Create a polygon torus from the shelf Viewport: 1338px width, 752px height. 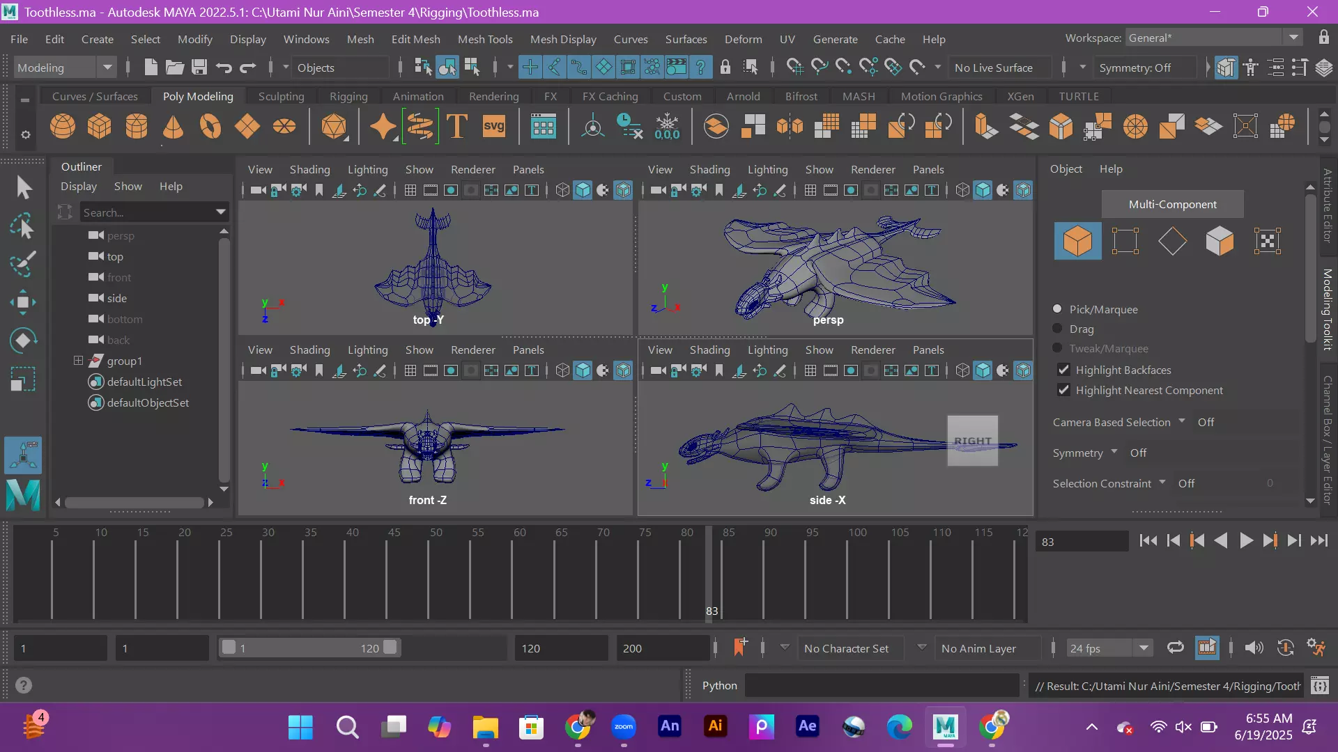click(210, 127)
